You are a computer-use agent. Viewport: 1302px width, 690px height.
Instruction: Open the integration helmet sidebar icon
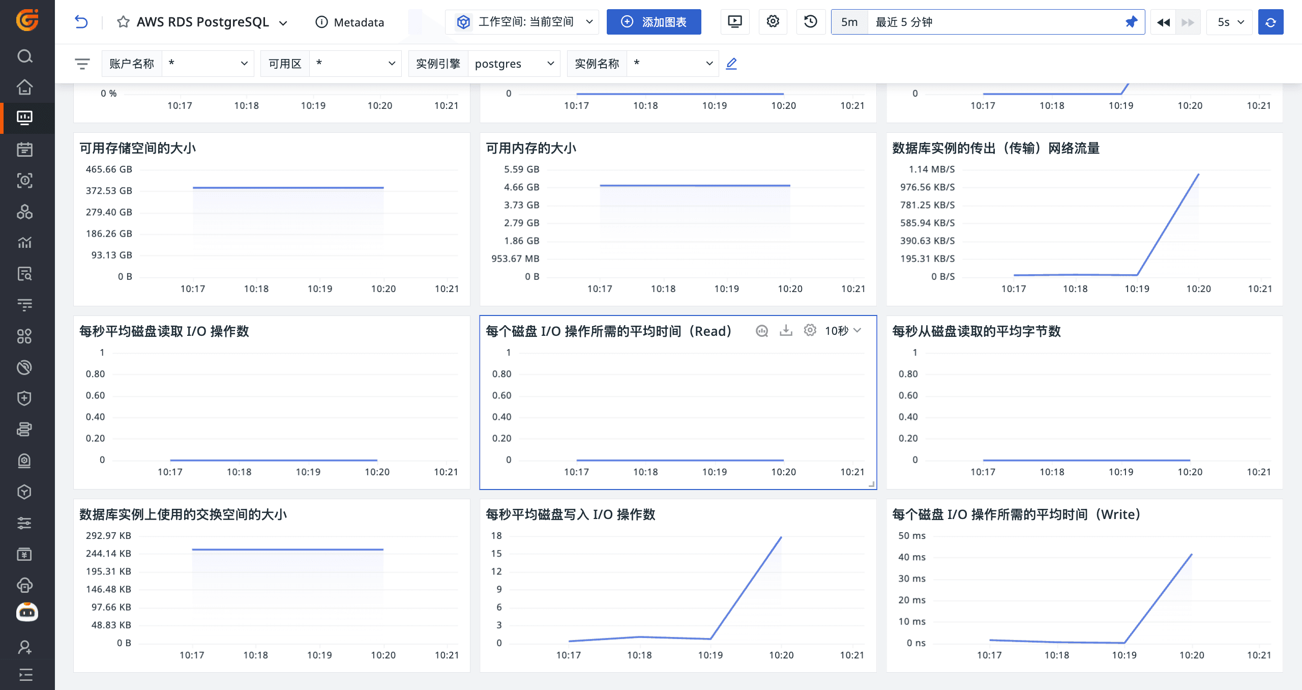coord(25,585)
